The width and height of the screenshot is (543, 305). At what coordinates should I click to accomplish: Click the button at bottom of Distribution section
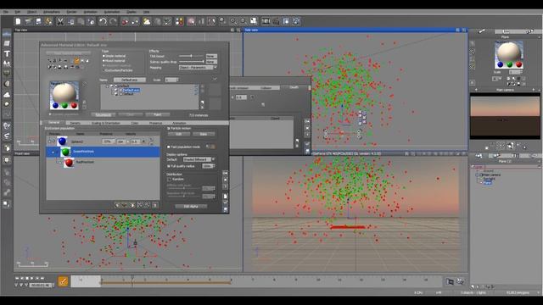tap(191, 207)
